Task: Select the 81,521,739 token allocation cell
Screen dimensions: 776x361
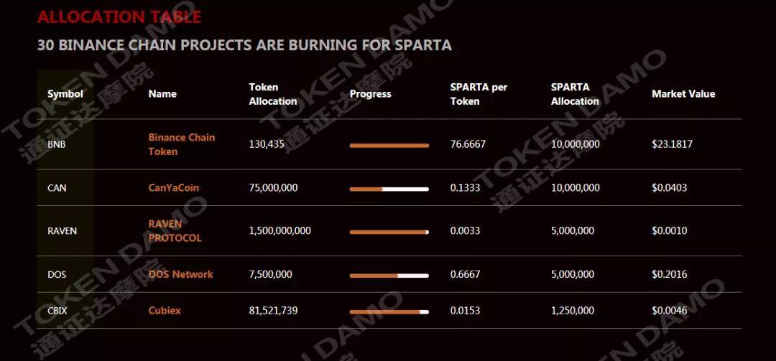Action: point(273,311)
